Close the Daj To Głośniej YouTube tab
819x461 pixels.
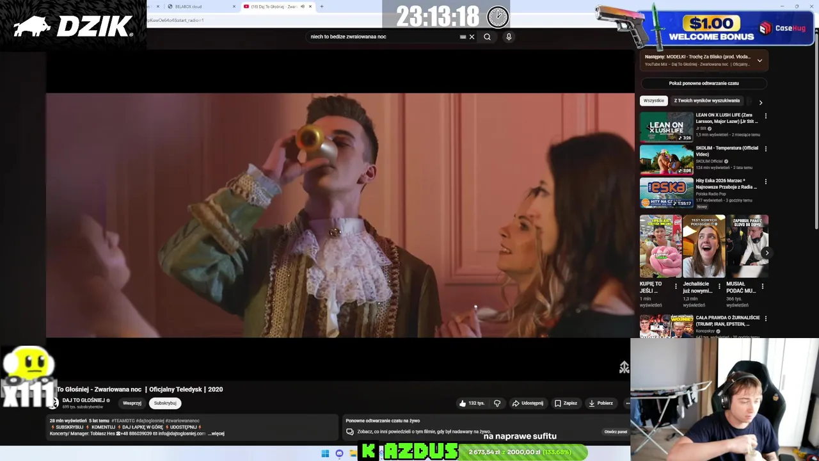pos(310,6)
